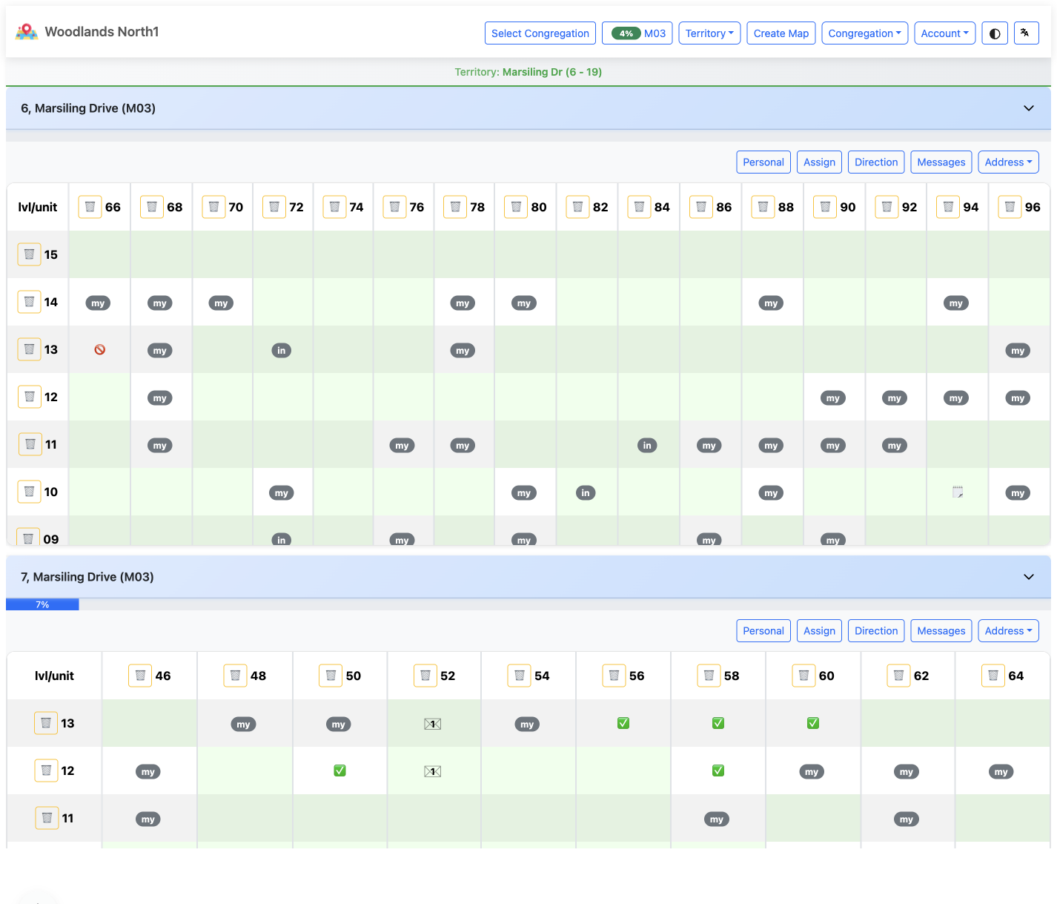Open the Territory dropdown
Viewport: 1057px width, 904px height.
(709, 33)
